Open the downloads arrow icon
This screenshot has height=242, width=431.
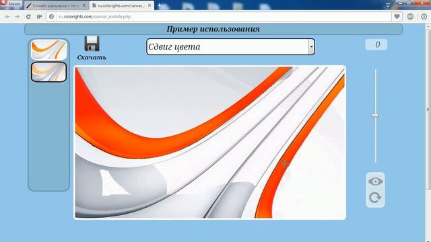click(x=424, y=17)
